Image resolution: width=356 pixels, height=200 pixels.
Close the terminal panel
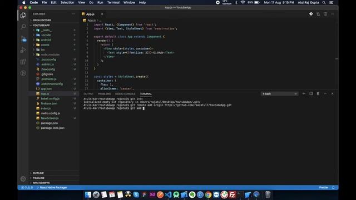coord(333,94)
